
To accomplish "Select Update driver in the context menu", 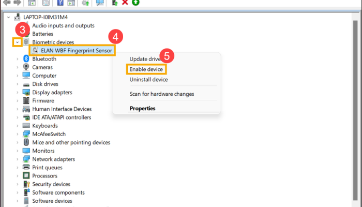I will (147, 59).
